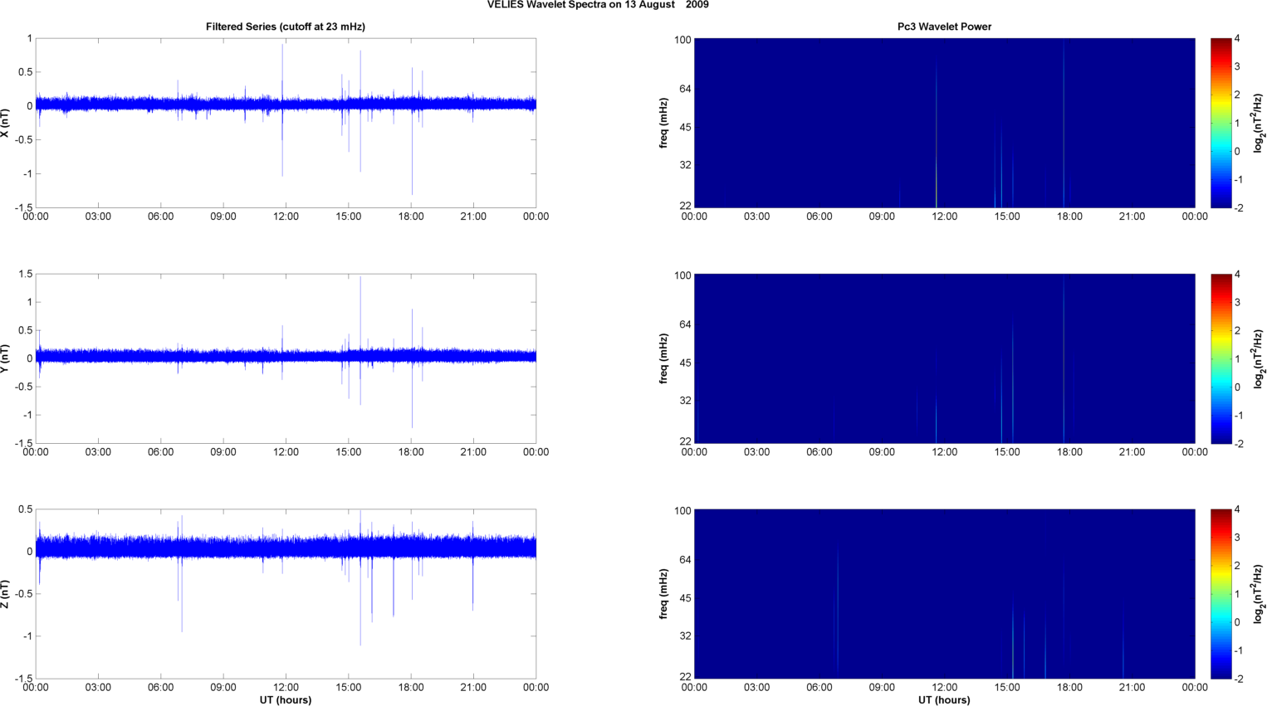Click the 18:00 tick under the Y series plot
The width and height of the screenshot is (1267, 706).
click(411, 452)
